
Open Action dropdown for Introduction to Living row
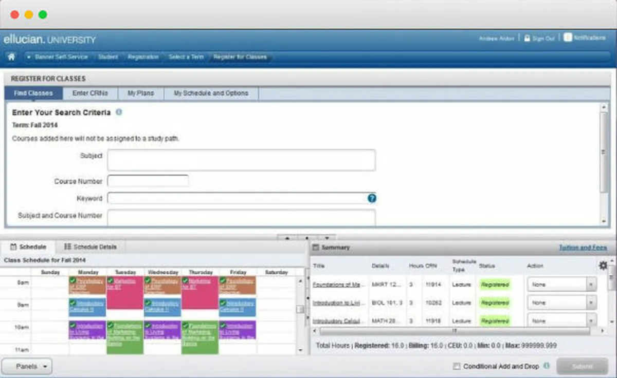[x=562, y=303]
